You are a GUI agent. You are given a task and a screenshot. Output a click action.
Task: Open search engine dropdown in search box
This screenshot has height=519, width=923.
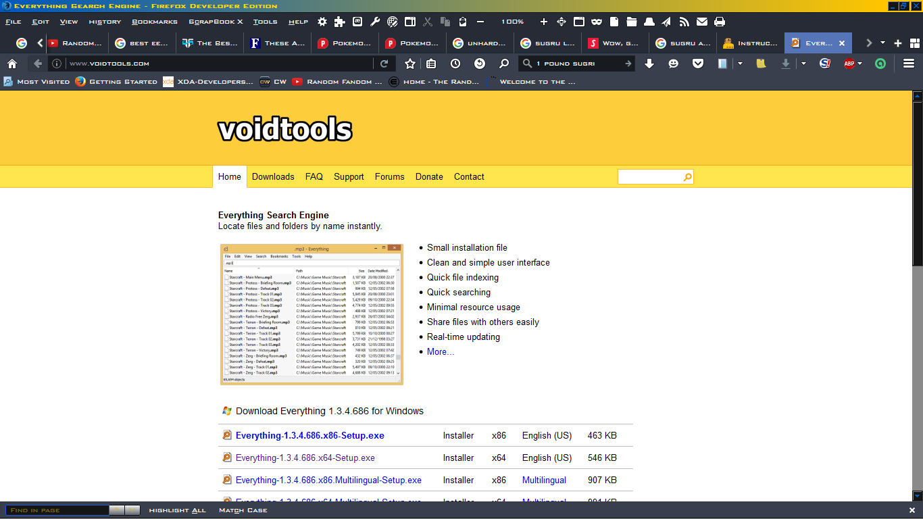pos(528,64)
